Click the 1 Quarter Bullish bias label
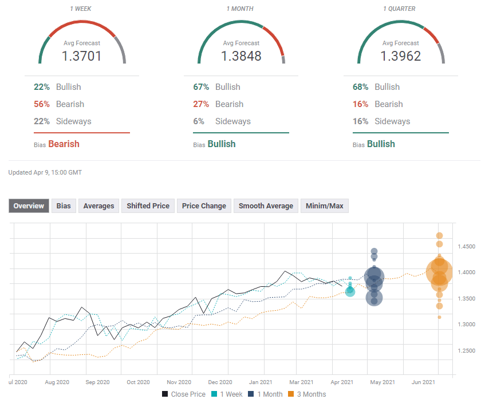 [381, 144]
